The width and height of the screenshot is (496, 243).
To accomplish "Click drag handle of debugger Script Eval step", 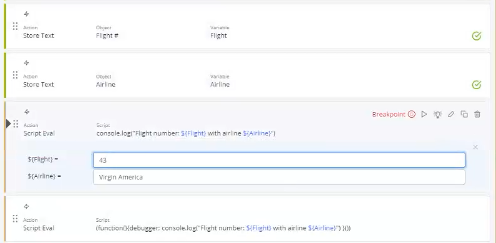I will pyautogui.click(x=15, y=218).
